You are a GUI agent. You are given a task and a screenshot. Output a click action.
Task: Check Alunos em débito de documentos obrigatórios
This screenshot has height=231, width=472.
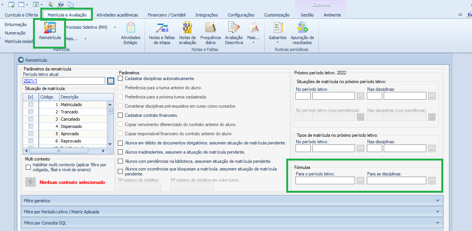click(x=120, y=143)
